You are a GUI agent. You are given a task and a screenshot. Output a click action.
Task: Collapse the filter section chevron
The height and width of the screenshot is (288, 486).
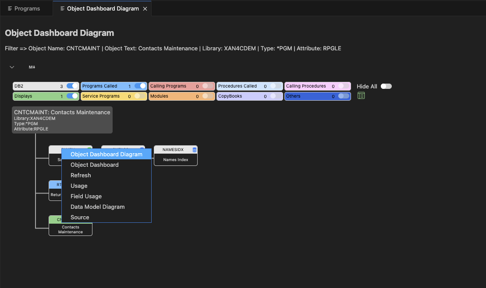point(12,67)
